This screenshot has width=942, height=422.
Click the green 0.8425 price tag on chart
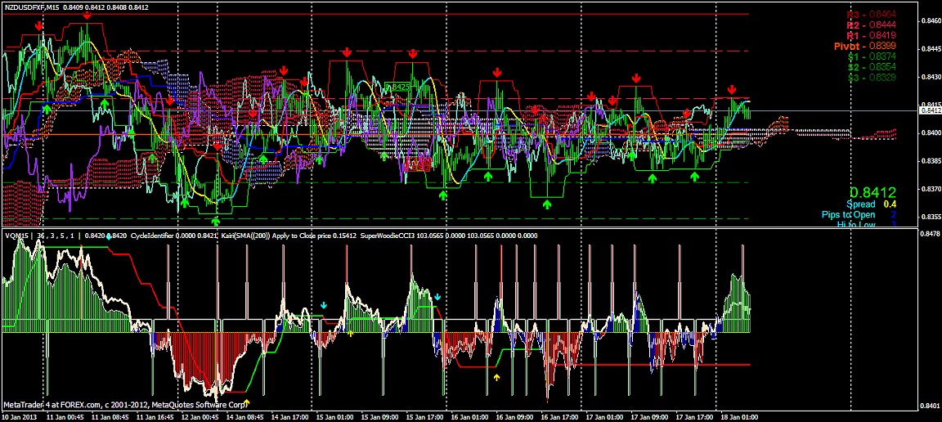[x=398, y=86]
